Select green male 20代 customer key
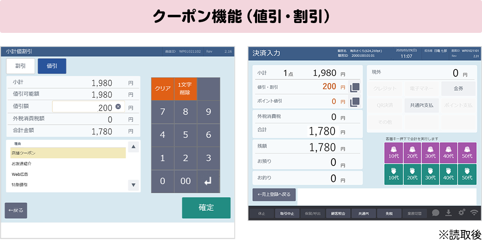The image size is (482, 240). 412,174
